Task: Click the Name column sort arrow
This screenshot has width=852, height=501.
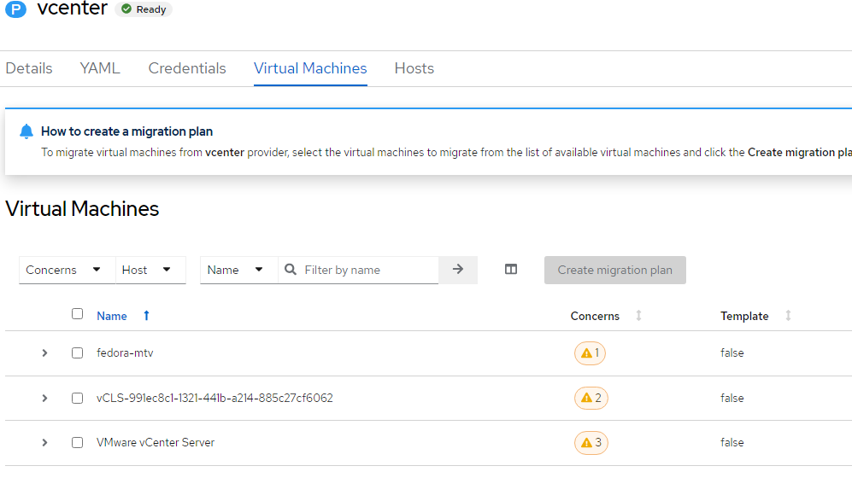Action: click(x=146, y=315)
